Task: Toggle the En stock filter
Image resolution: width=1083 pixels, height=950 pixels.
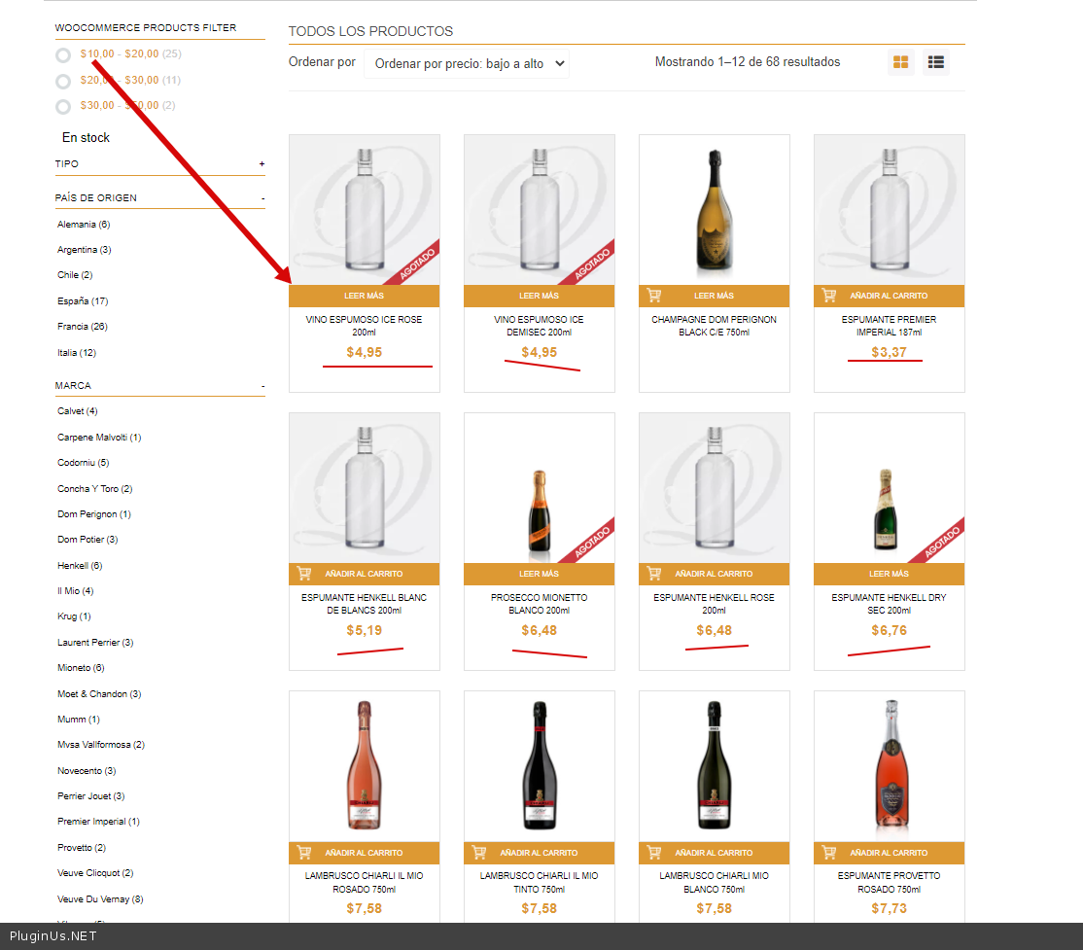Action: (86, 138)
